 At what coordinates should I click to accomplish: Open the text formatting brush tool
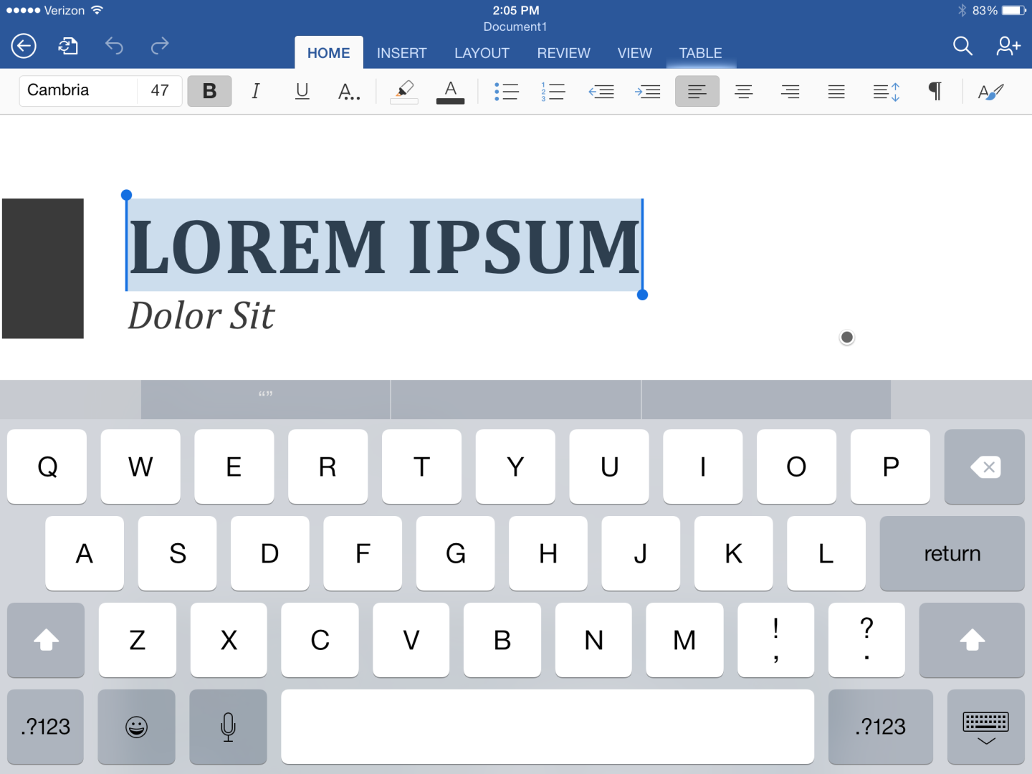(x=990, y=91)
